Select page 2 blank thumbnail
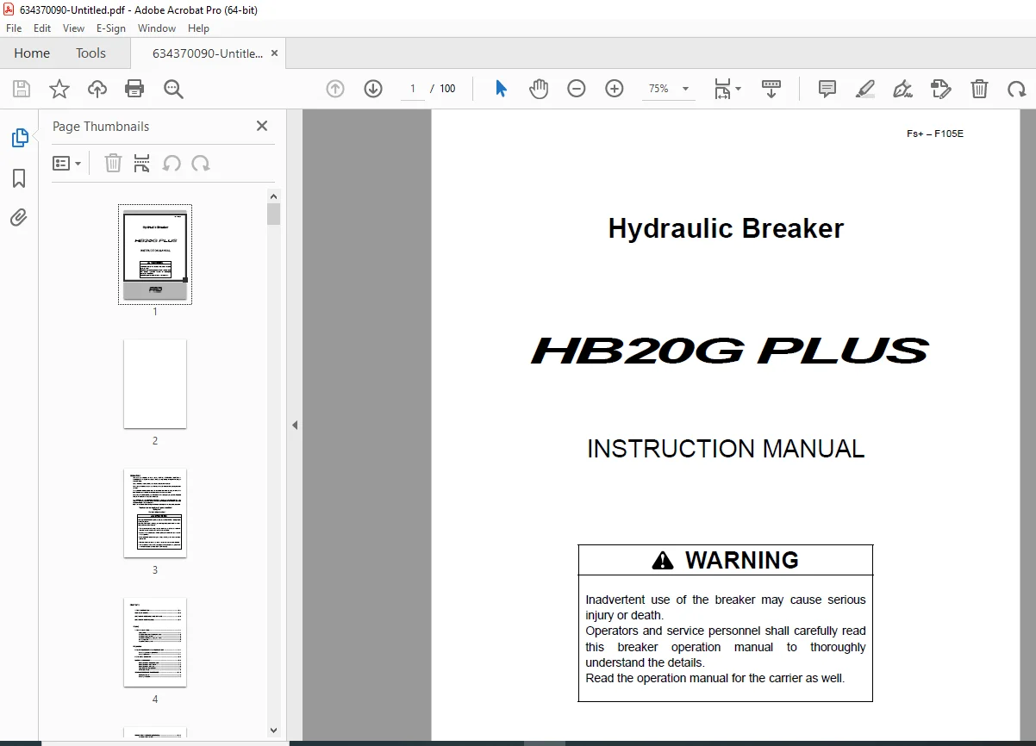The height and width of the screenshot is (746, 1036). pyautogui.click(x=155, y=383)
